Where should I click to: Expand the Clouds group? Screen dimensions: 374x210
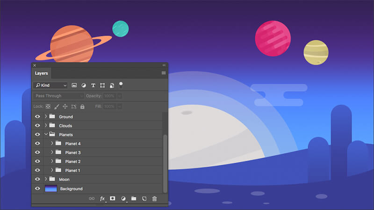(x=46, y=125)
